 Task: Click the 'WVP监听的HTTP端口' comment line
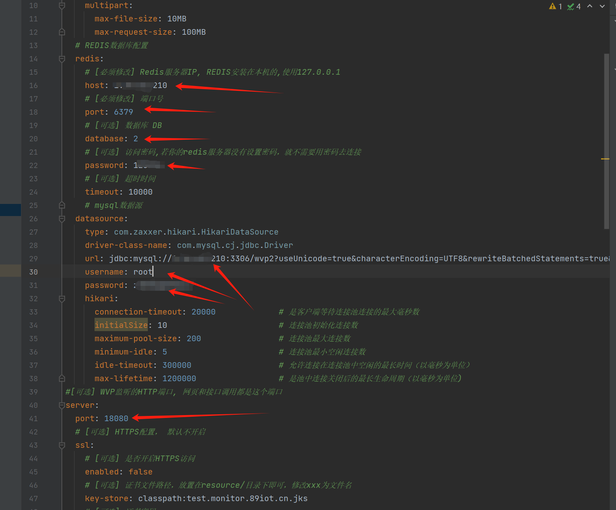click(174, 392)
